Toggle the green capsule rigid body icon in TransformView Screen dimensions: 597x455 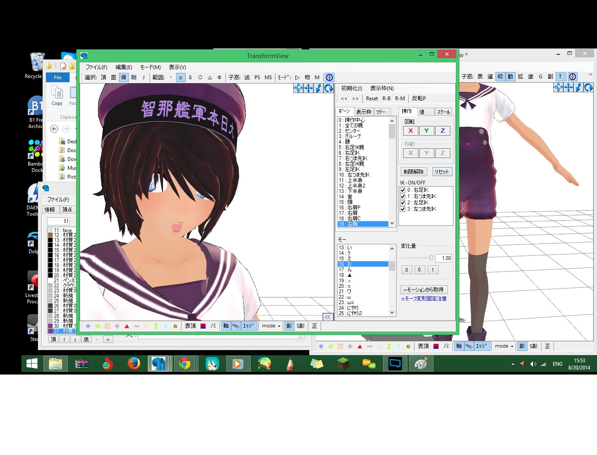(x=156, y=326)
